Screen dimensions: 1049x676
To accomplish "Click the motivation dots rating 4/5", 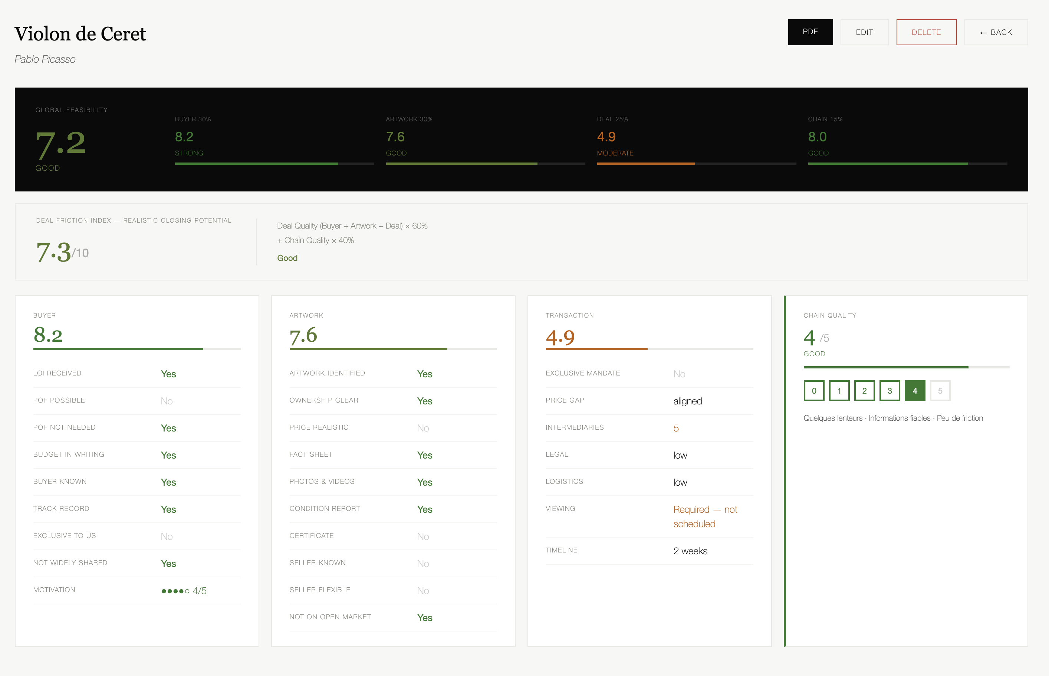I will [184, 591].
